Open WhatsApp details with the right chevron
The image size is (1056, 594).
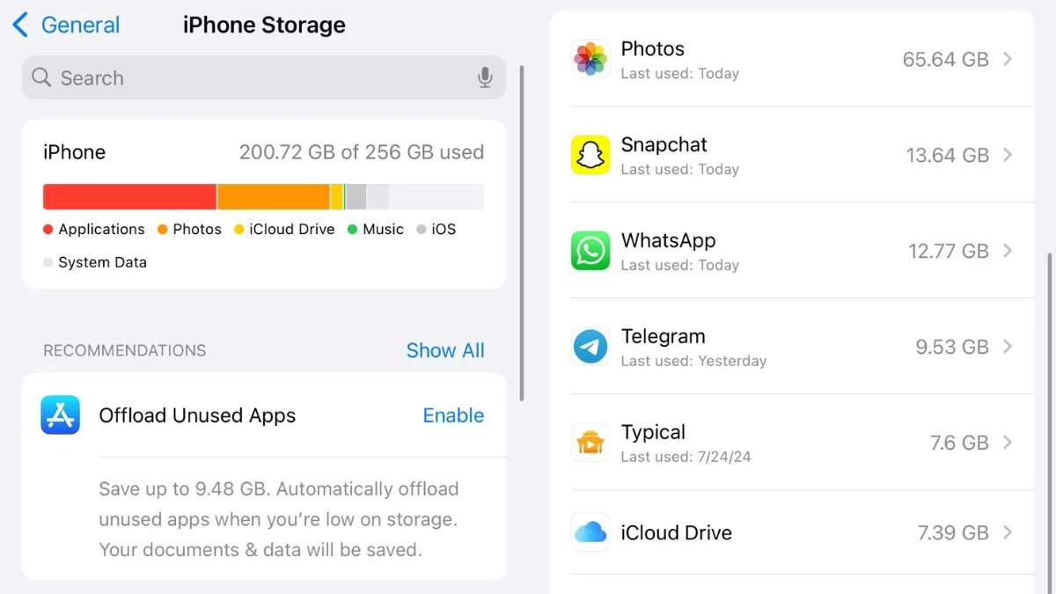click(x=1007, y=251)
